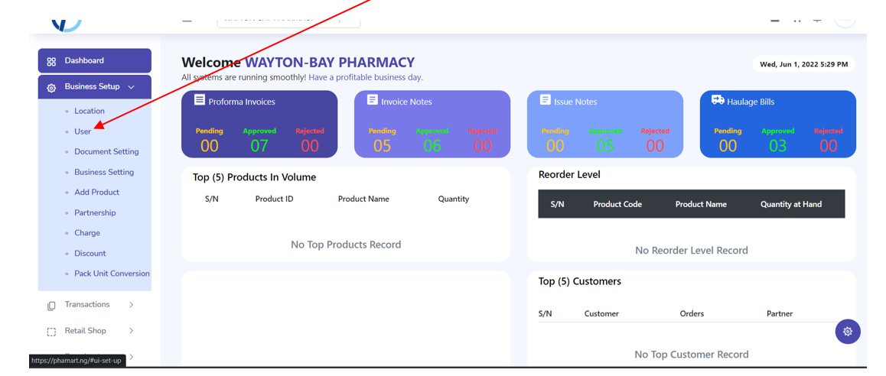
Task: Expand the Retail Shop menu chevron
Action: pyautogui.click(x=131, y=331)
